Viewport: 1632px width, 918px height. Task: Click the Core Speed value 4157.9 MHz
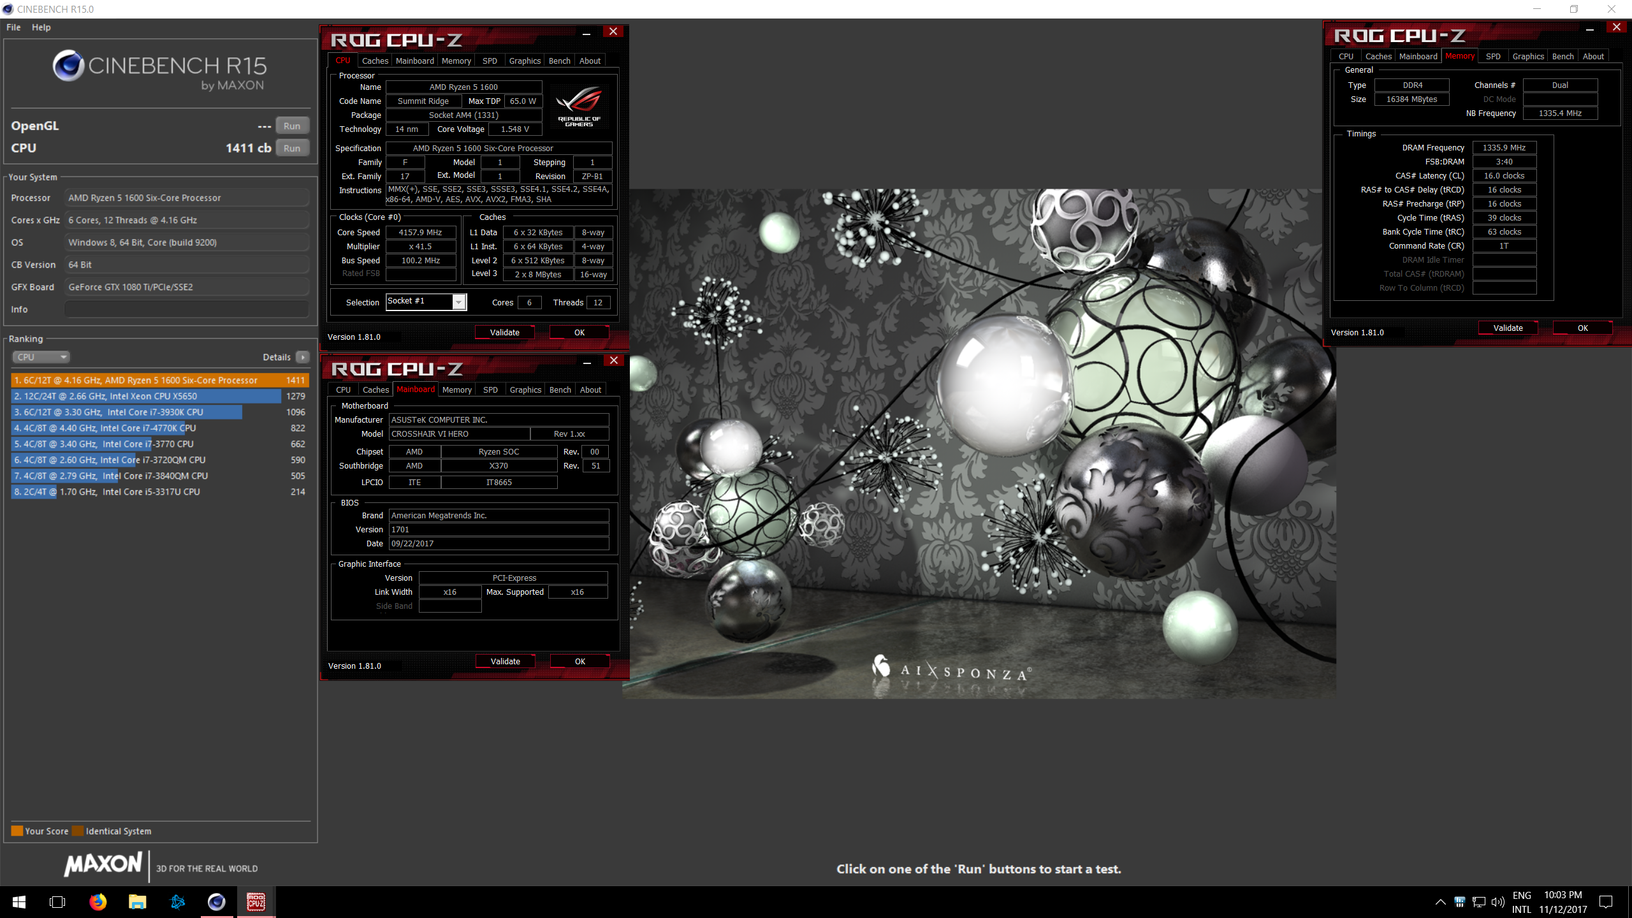421,232
